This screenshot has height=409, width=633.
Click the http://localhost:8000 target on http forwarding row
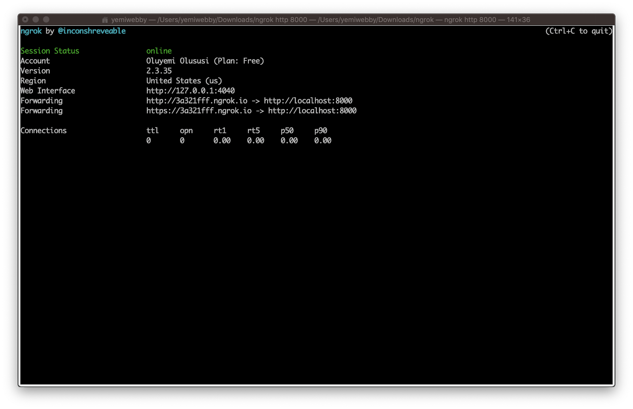click(308, 101)
